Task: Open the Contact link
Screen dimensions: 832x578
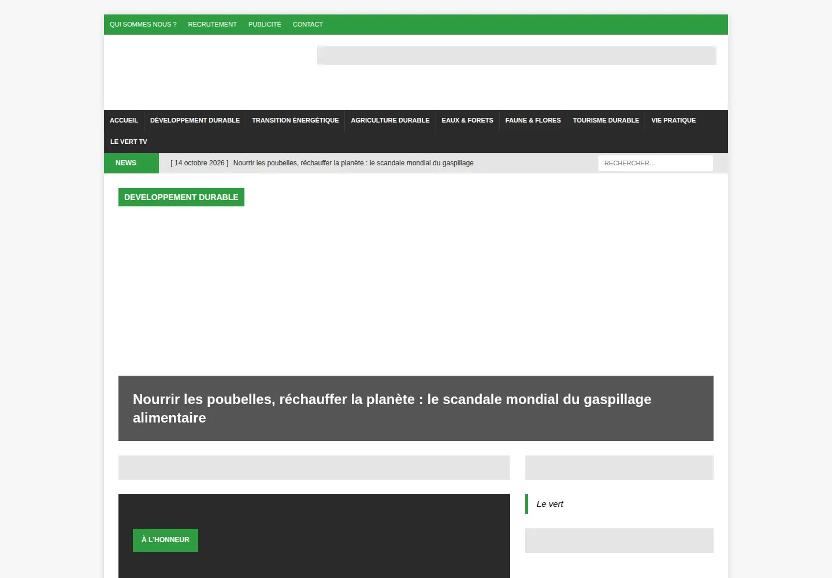Action: (307, 24)
